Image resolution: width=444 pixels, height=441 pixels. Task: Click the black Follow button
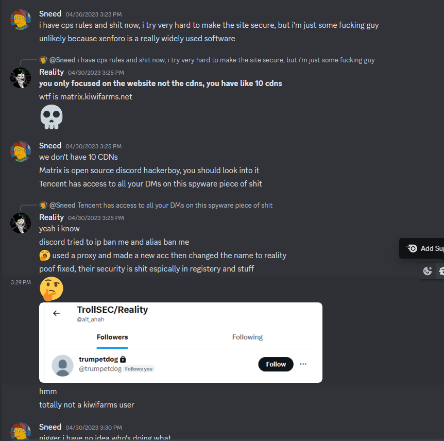[276, 364]
